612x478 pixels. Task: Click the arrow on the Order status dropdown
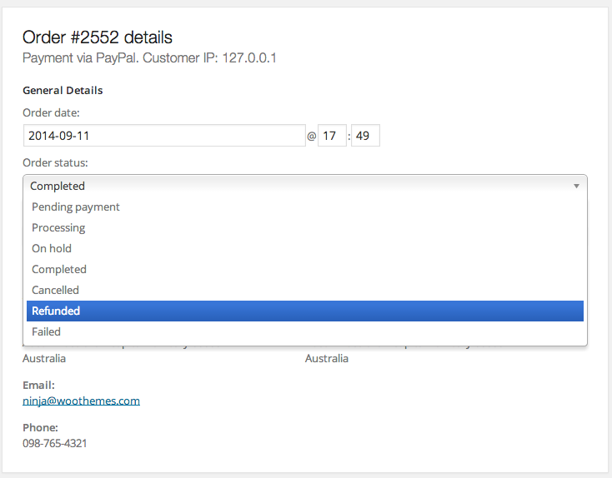point(576,186)
